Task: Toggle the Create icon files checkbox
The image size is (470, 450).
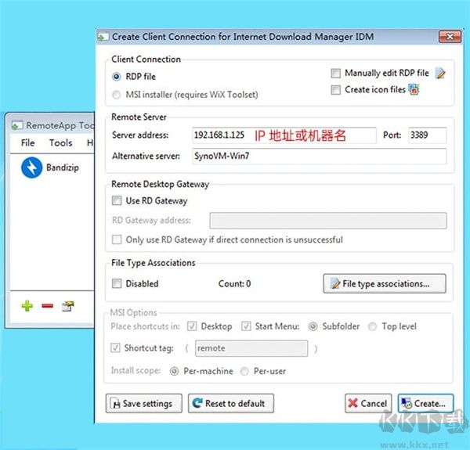Action: [336, 90]
